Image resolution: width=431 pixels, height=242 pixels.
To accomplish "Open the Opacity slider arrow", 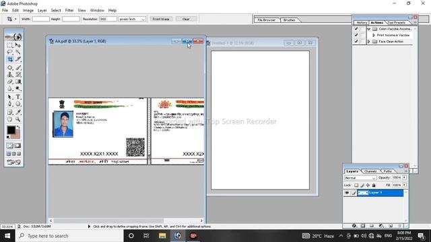I will coord(404,177).
